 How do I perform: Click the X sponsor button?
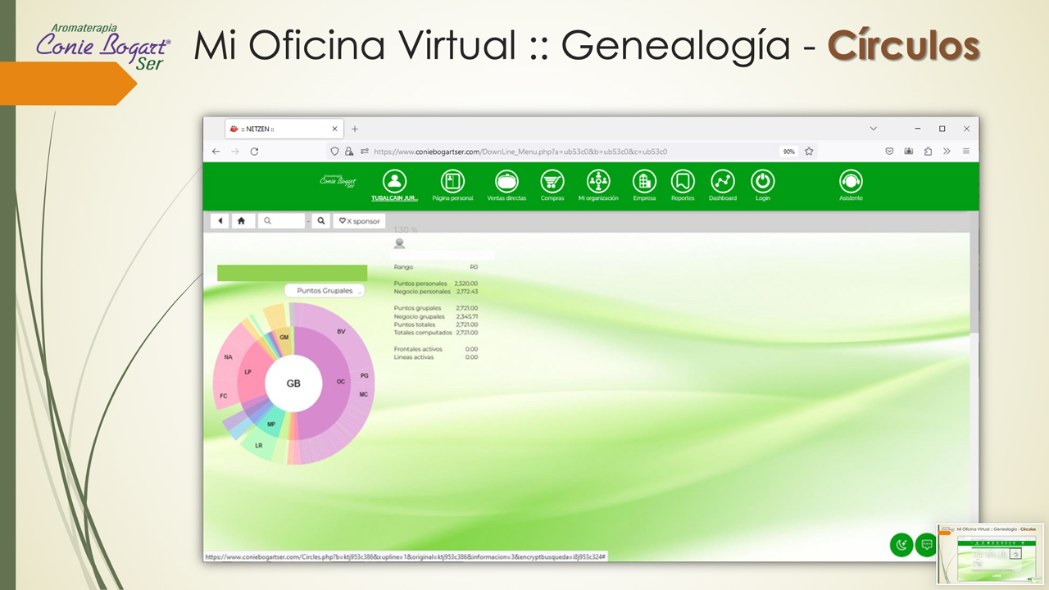point(359,221)
